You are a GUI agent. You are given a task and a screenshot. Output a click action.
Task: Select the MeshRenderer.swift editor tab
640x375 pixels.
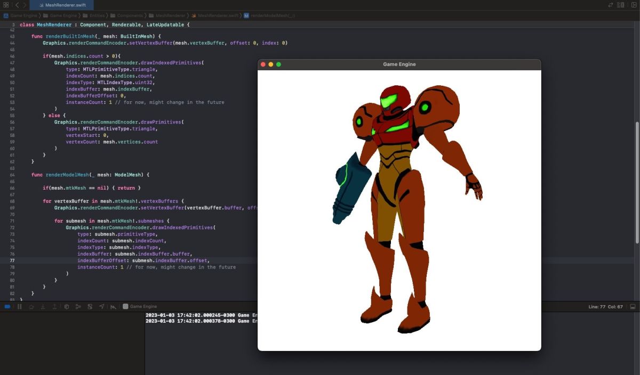61,5
